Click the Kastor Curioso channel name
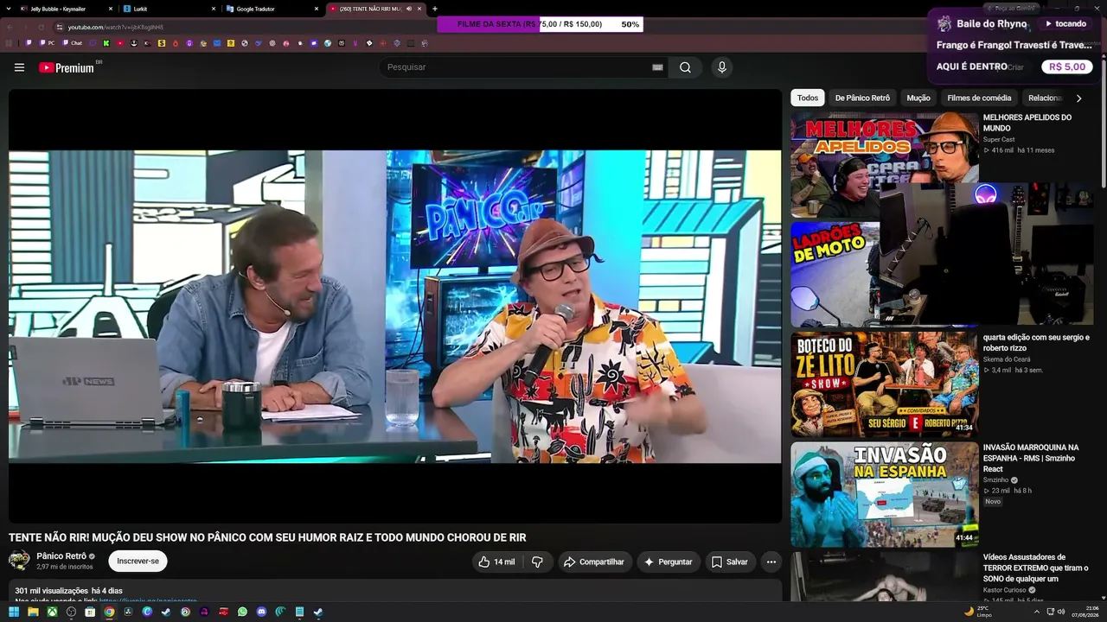 point(1004,590)
